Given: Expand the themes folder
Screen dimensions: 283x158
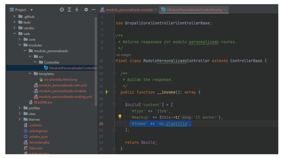Looking at the screenshot, I should point(20,119).
